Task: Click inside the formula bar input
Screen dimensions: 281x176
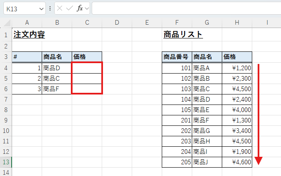Action: point(183,8)
